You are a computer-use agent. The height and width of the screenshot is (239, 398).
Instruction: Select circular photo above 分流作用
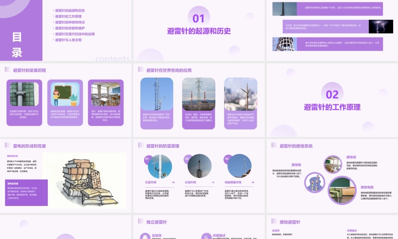199,166
